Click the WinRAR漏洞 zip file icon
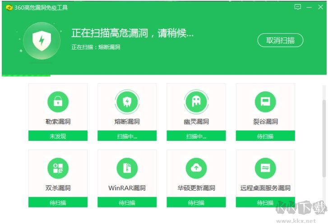The height and width of the screenshot is (224, 328). click(127, 168)
